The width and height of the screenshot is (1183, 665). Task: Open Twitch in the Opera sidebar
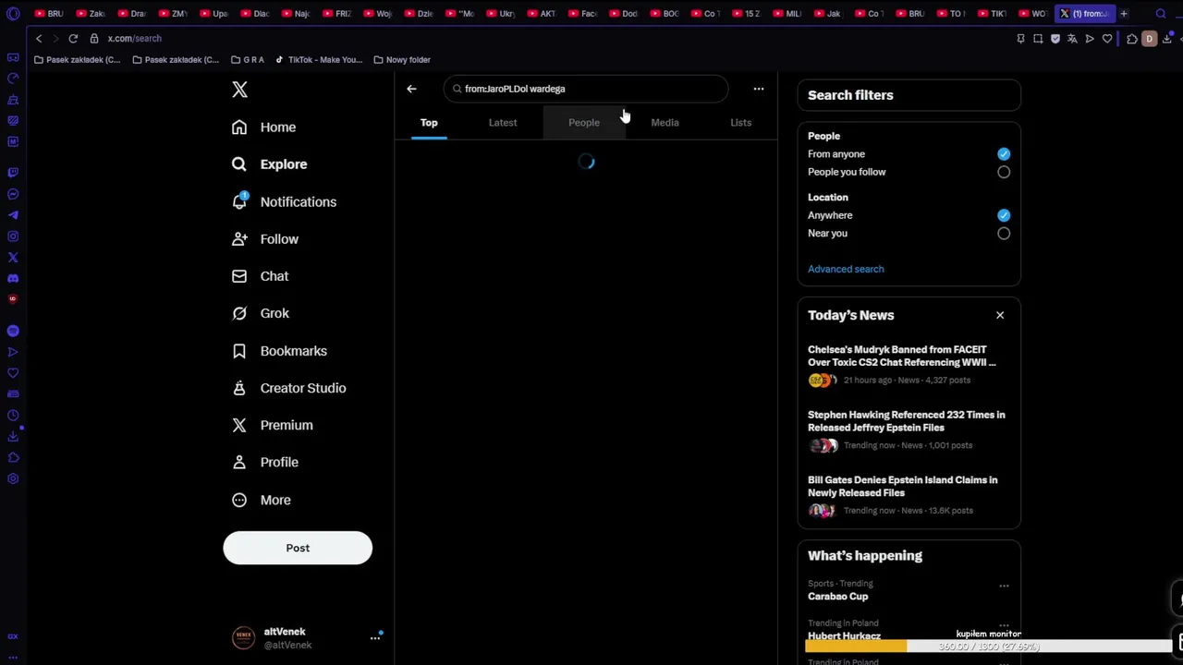13,173
